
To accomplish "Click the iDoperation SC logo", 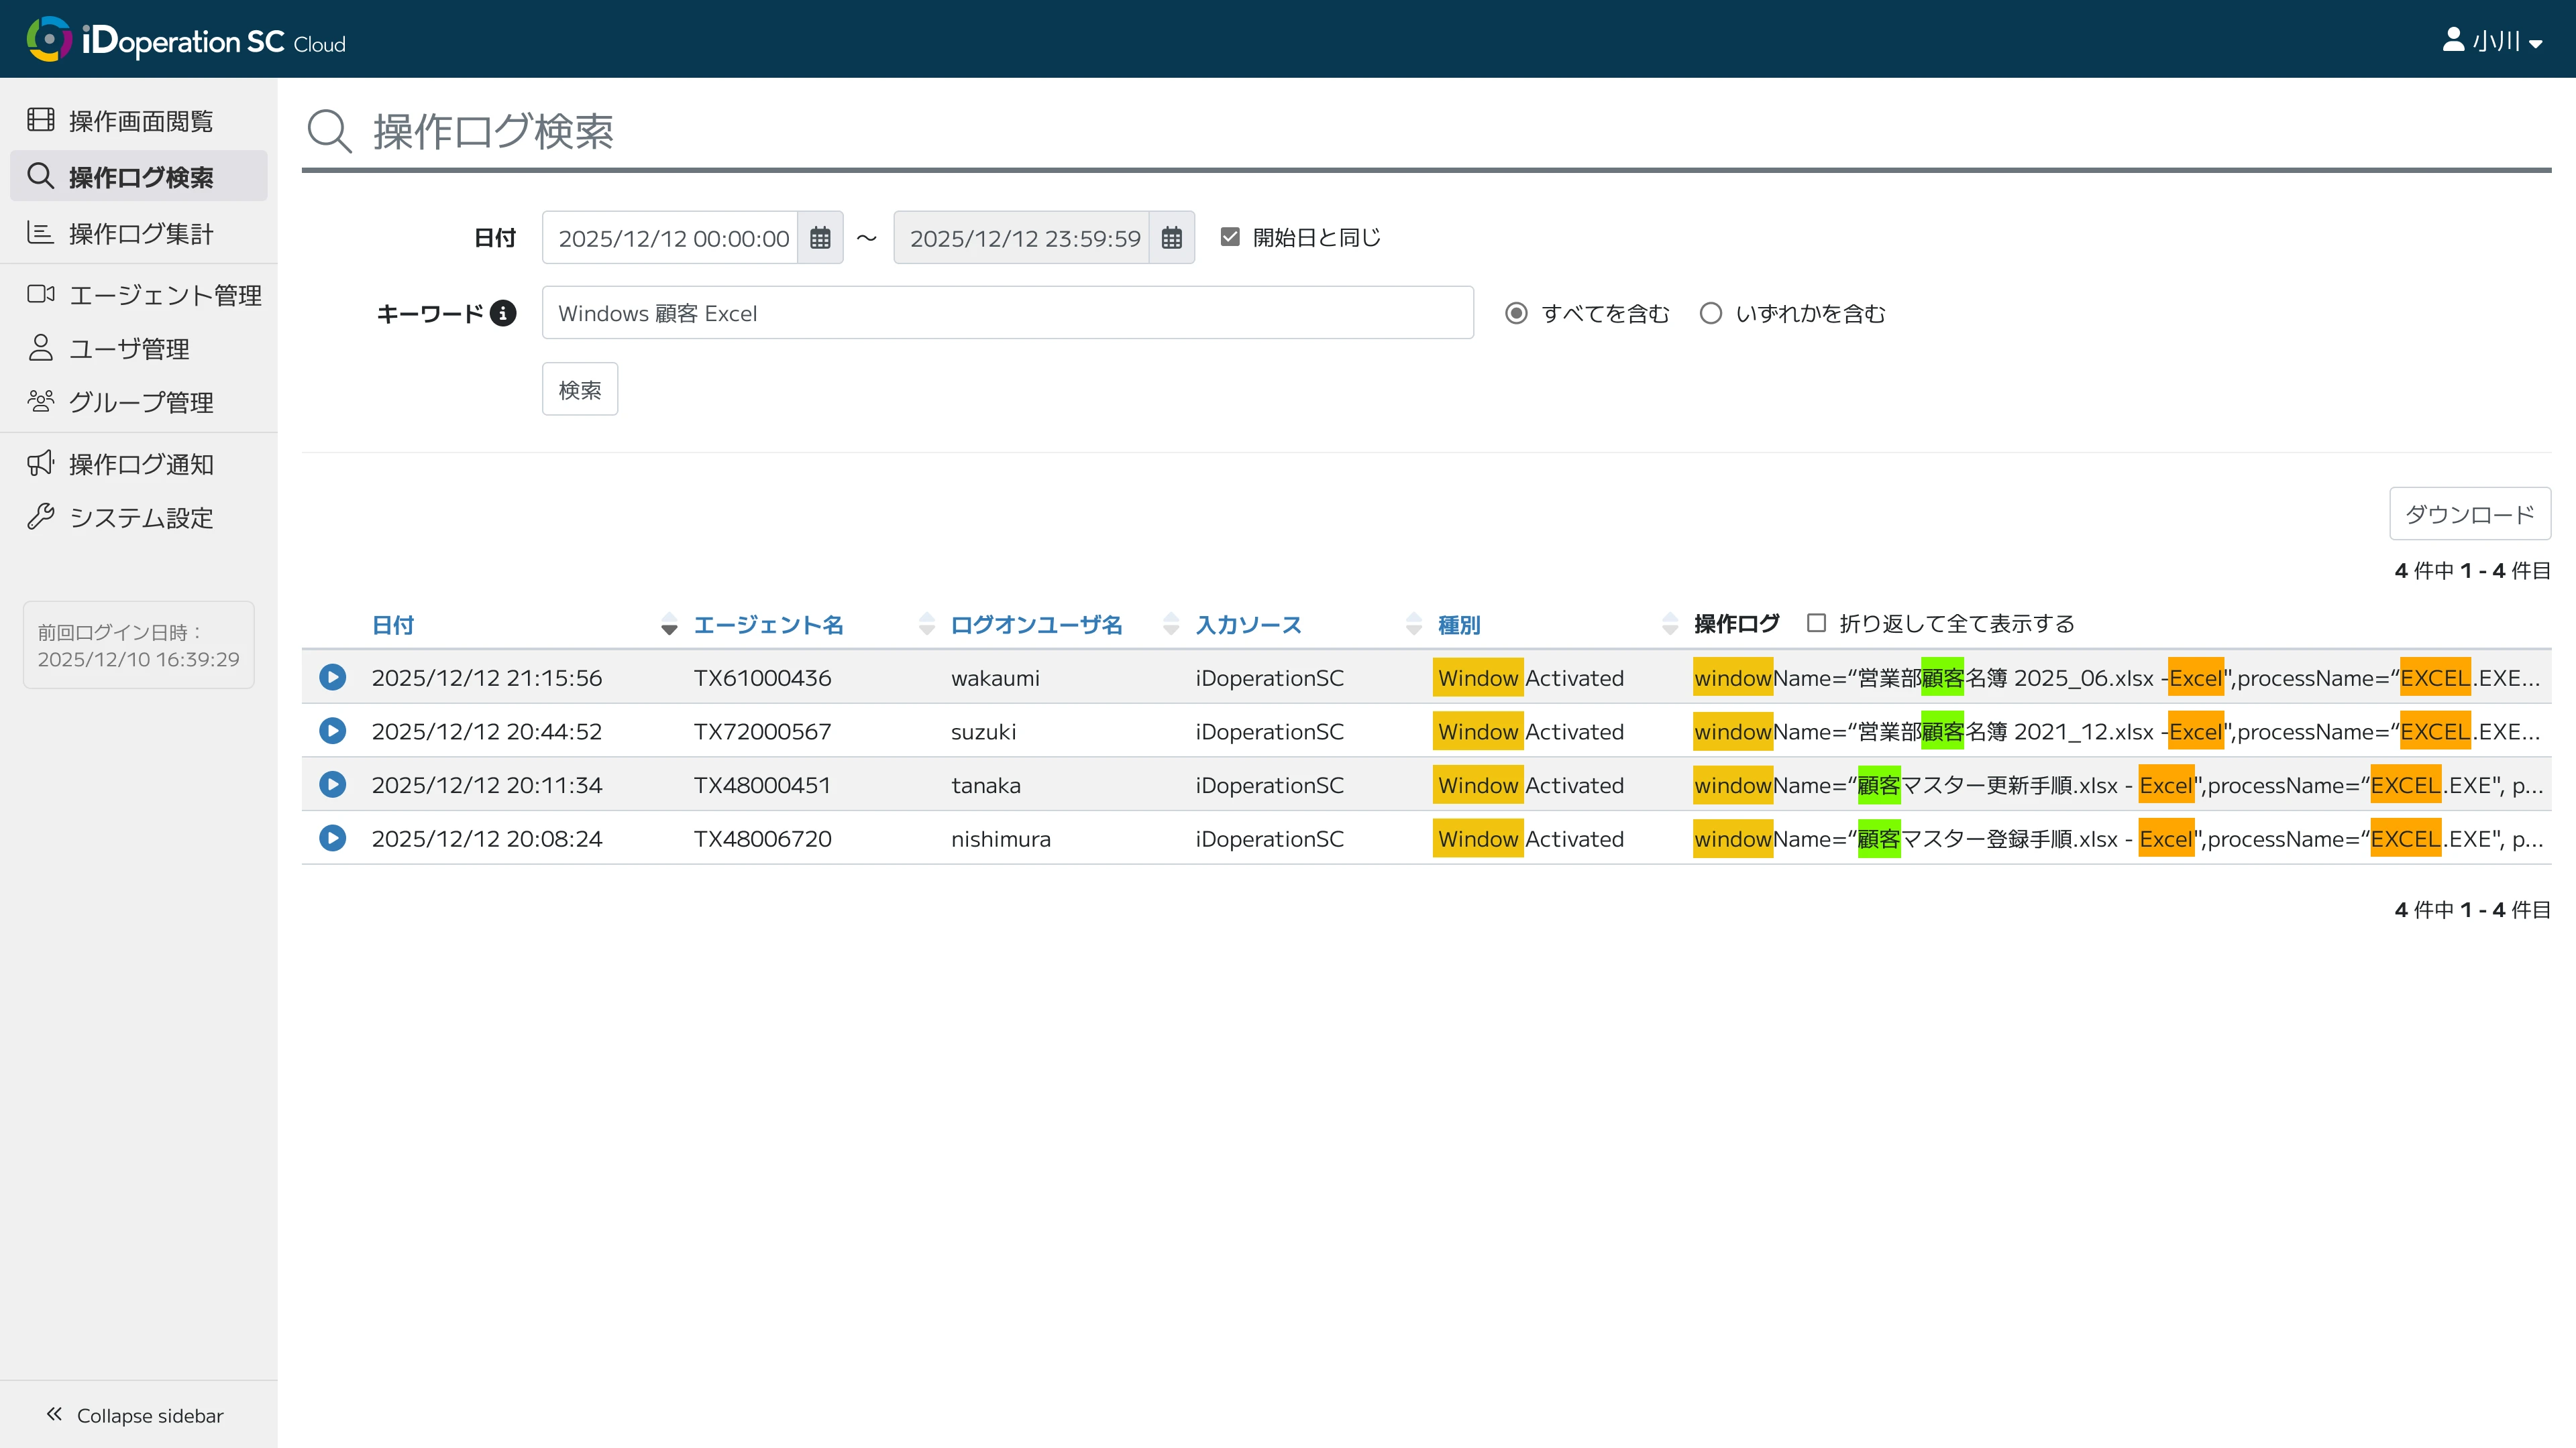I will [x=185, y=40].
